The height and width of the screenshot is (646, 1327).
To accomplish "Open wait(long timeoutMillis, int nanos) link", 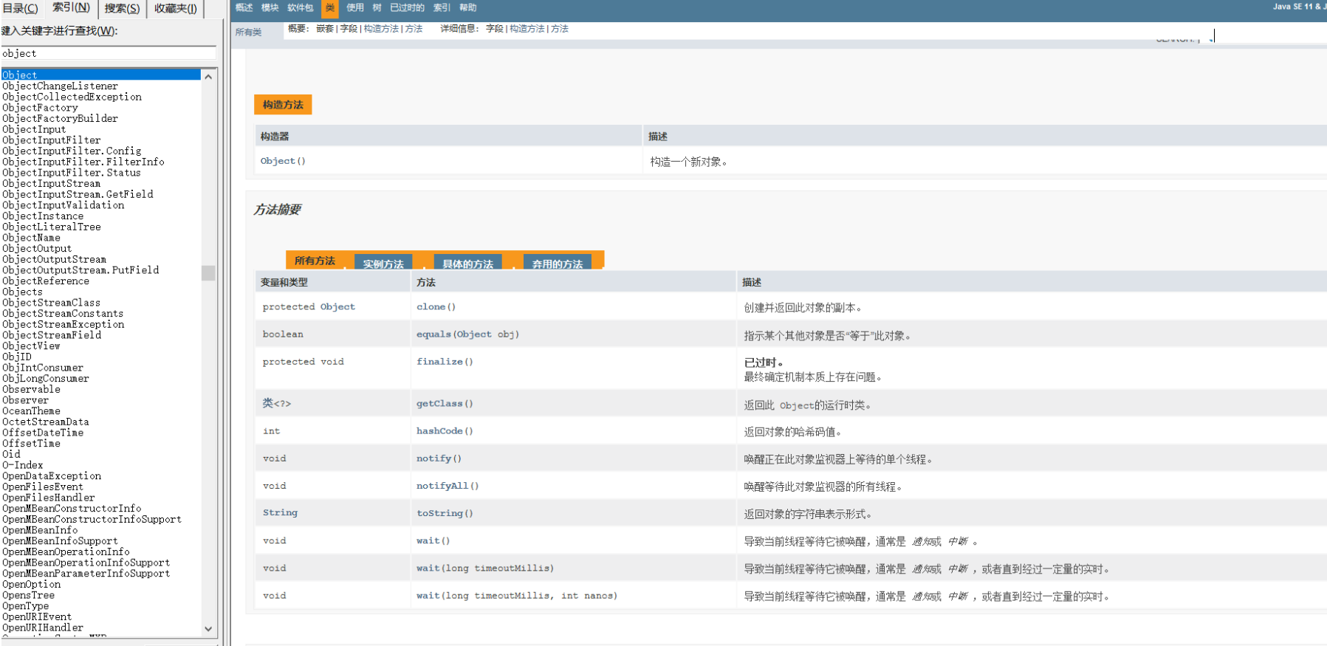I will (x=516, y=595).
